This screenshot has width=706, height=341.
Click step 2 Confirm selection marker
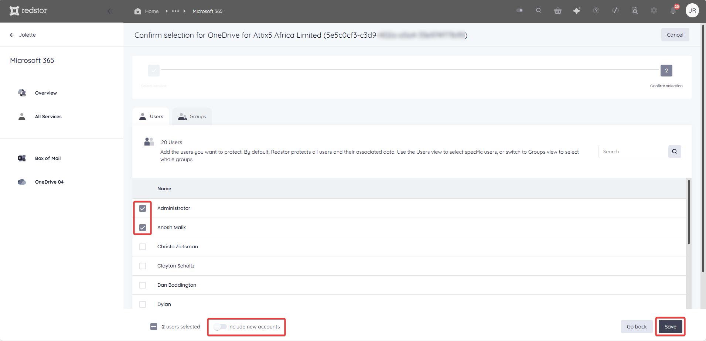coord(666,70)
